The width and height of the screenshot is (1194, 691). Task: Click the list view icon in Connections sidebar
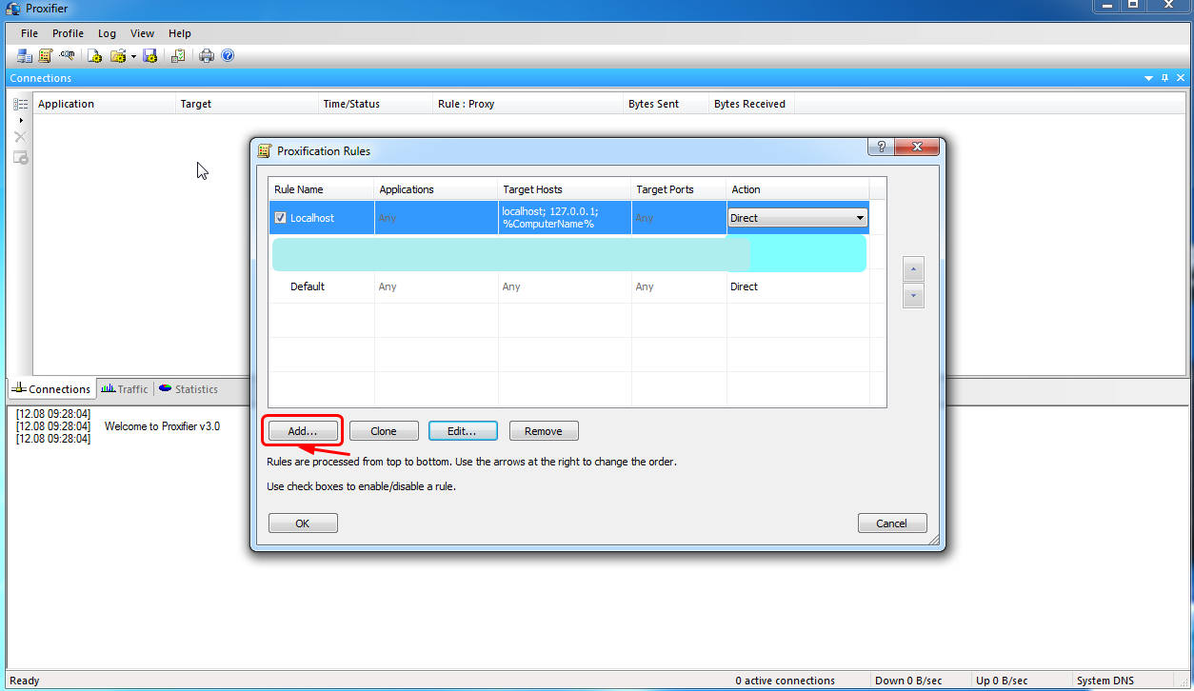pos(20,104)
